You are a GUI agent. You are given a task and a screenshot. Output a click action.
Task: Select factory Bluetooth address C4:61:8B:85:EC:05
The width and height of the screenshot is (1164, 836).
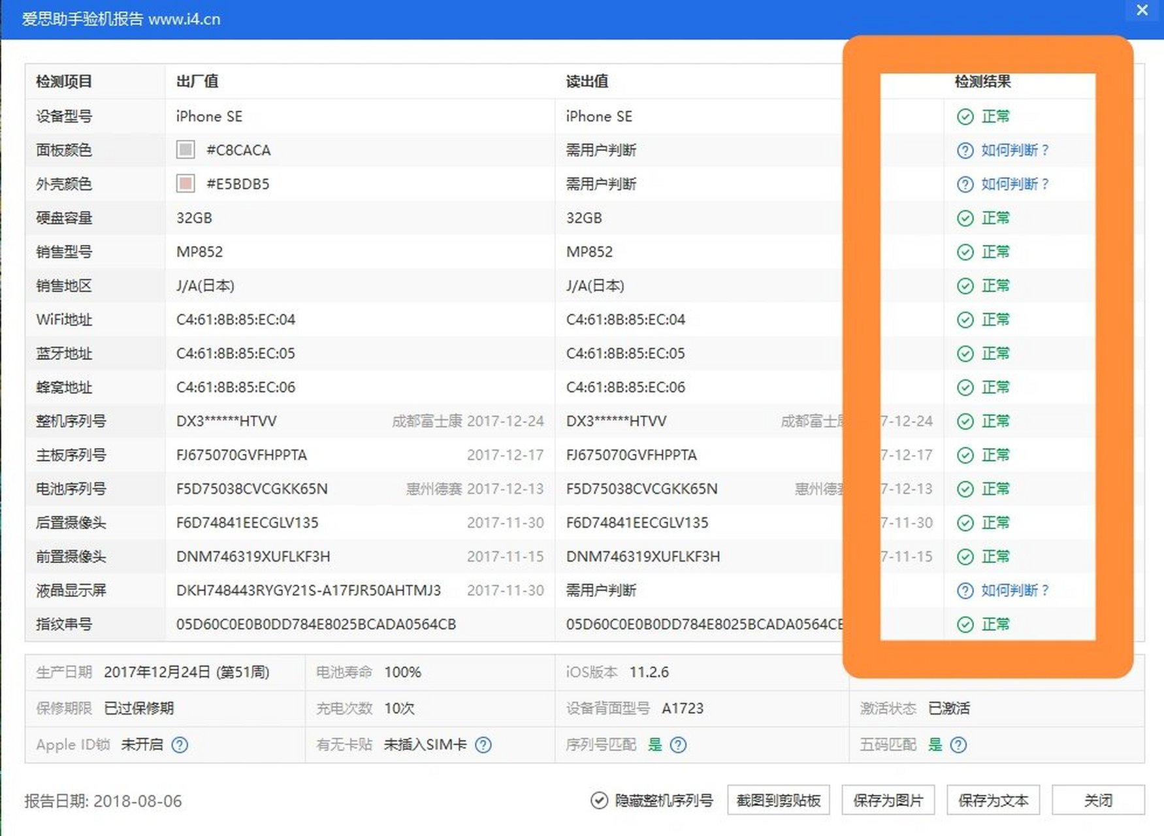coord(236,354)
